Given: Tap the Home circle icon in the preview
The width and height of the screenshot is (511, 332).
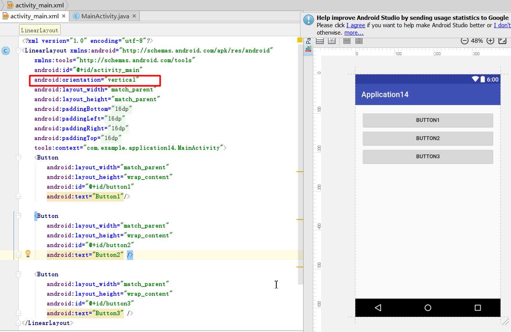Looking at the screenshot, I should pyautogui.click(x=428, y=307).
